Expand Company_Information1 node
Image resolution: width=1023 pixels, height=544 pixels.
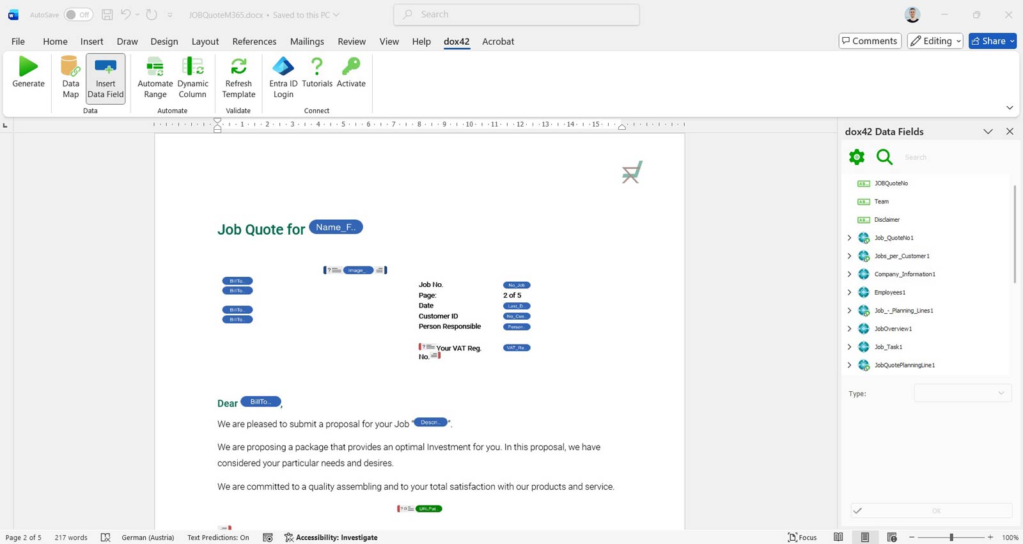[x=849, y=274]
